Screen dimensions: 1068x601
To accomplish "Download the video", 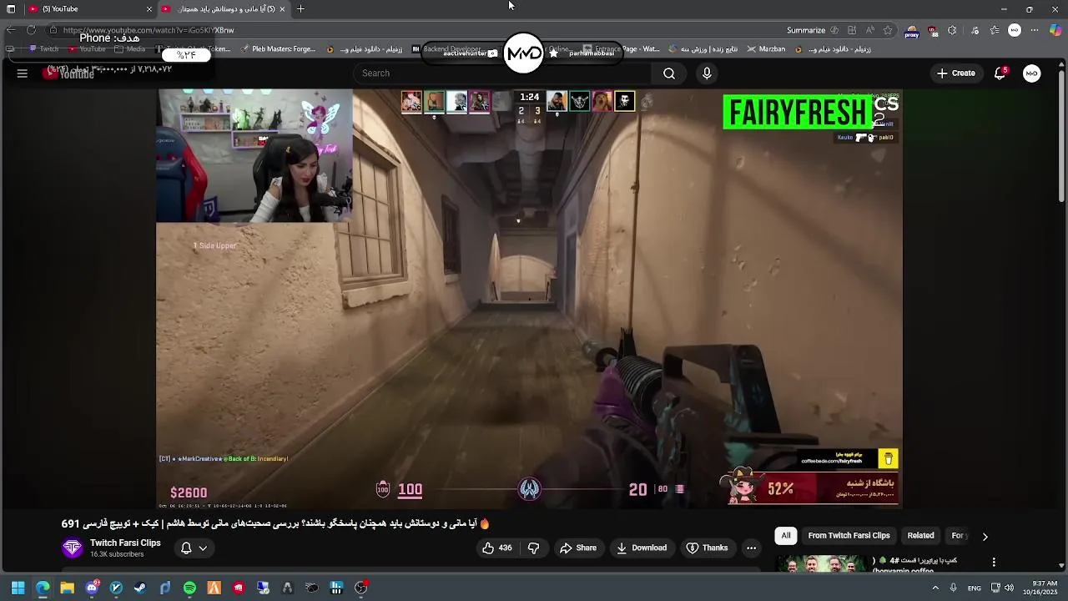I will pos(642,548).
